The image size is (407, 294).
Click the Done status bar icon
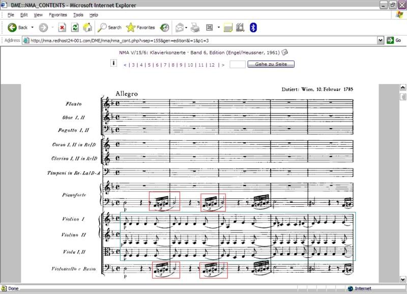[4, 288]
